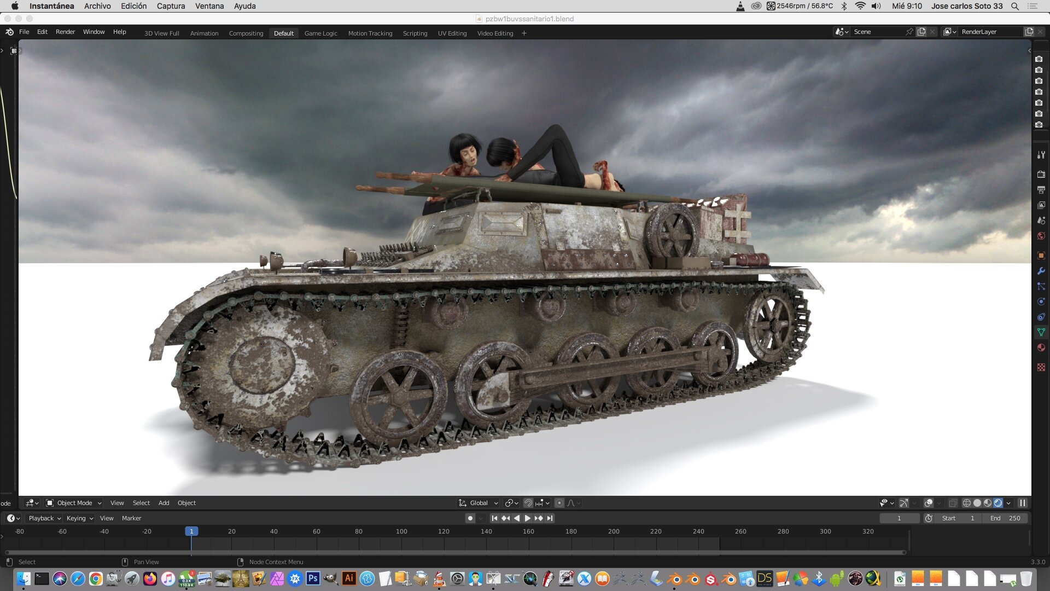
Task: Click the current frame marker at 1
Action: pyautogui.click(x=191, y=531)
